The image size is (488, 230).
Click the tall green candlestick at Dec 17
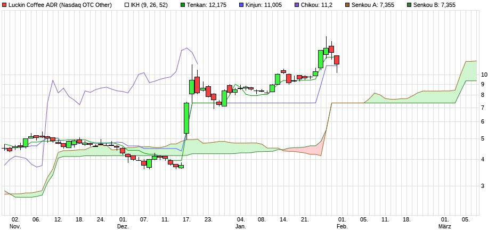click(186, 118)
